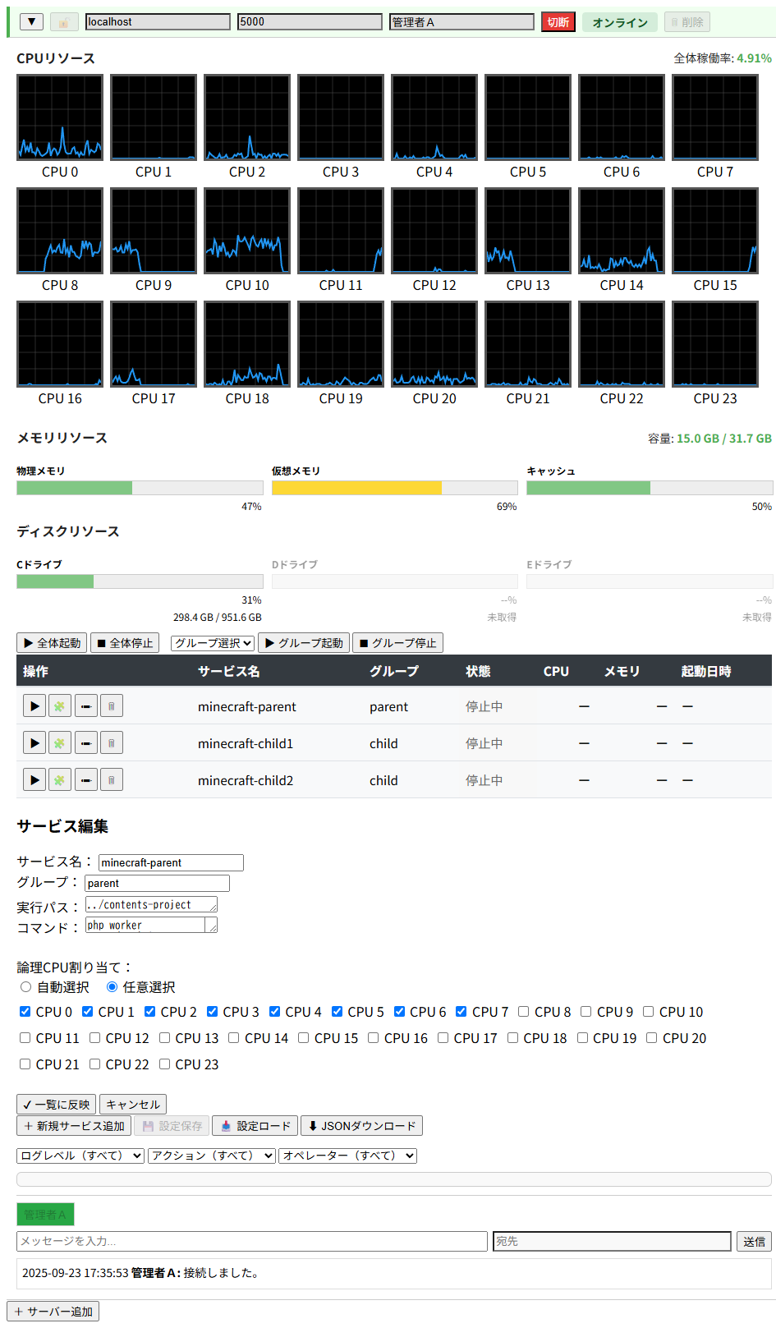776x1328 pixels.
Task: Click the 5000 port field
Action: 310,22
